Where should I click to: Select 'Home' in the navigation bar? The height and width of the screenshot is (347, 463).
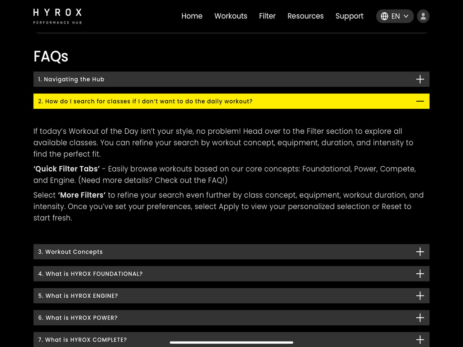pos(192,16)
